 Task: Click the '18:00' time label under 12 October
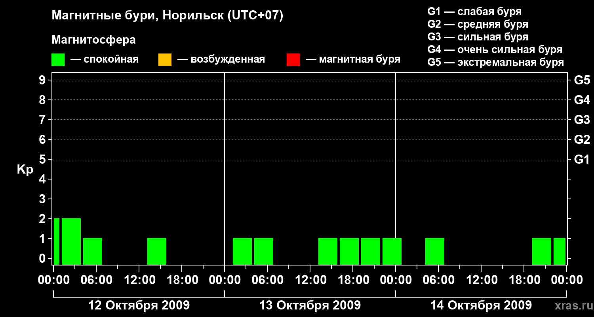coord(182,280)
